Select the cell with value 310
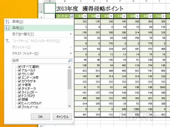170x127 pixels. [x=94, y=115]
